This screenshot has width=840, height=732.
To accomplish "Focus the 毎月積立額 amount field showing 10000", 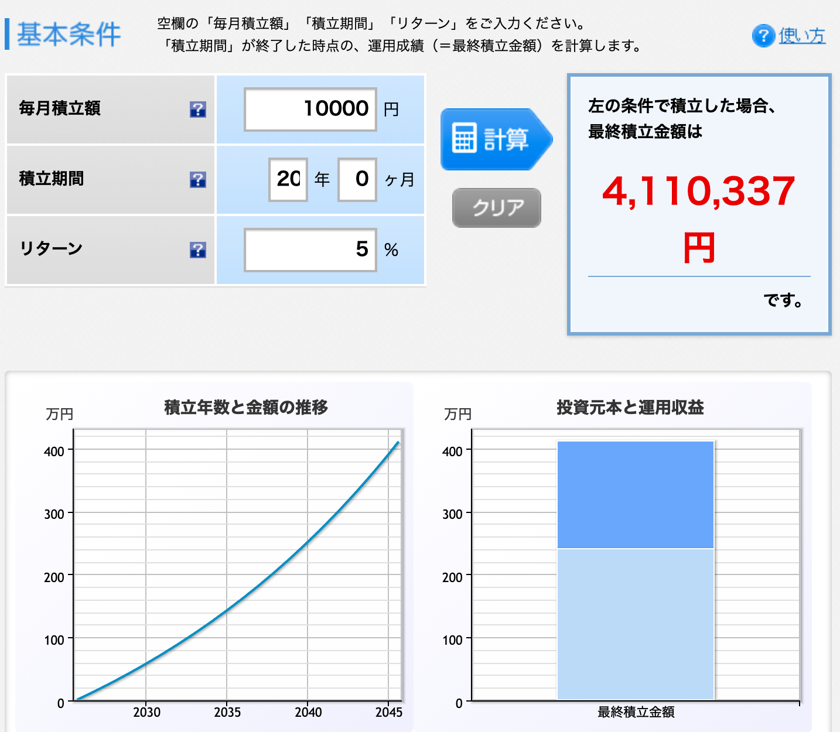I will [310, 110].
